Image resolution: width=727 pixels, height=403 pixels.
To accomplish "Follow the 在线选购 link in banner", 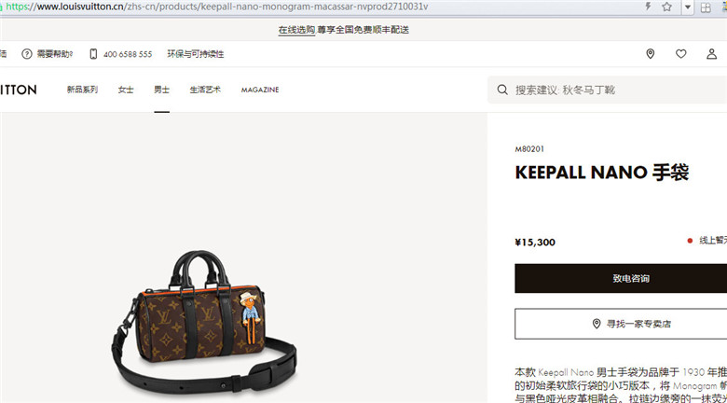I will point(296,30).
